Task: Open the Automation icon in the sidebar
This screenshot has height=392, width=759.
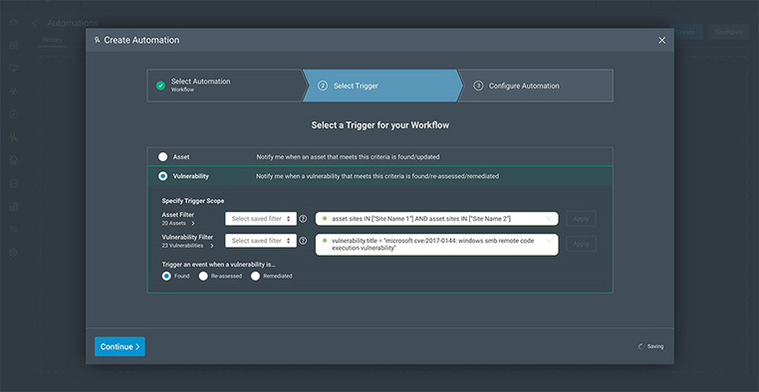Action: click(x=14, y=137)
